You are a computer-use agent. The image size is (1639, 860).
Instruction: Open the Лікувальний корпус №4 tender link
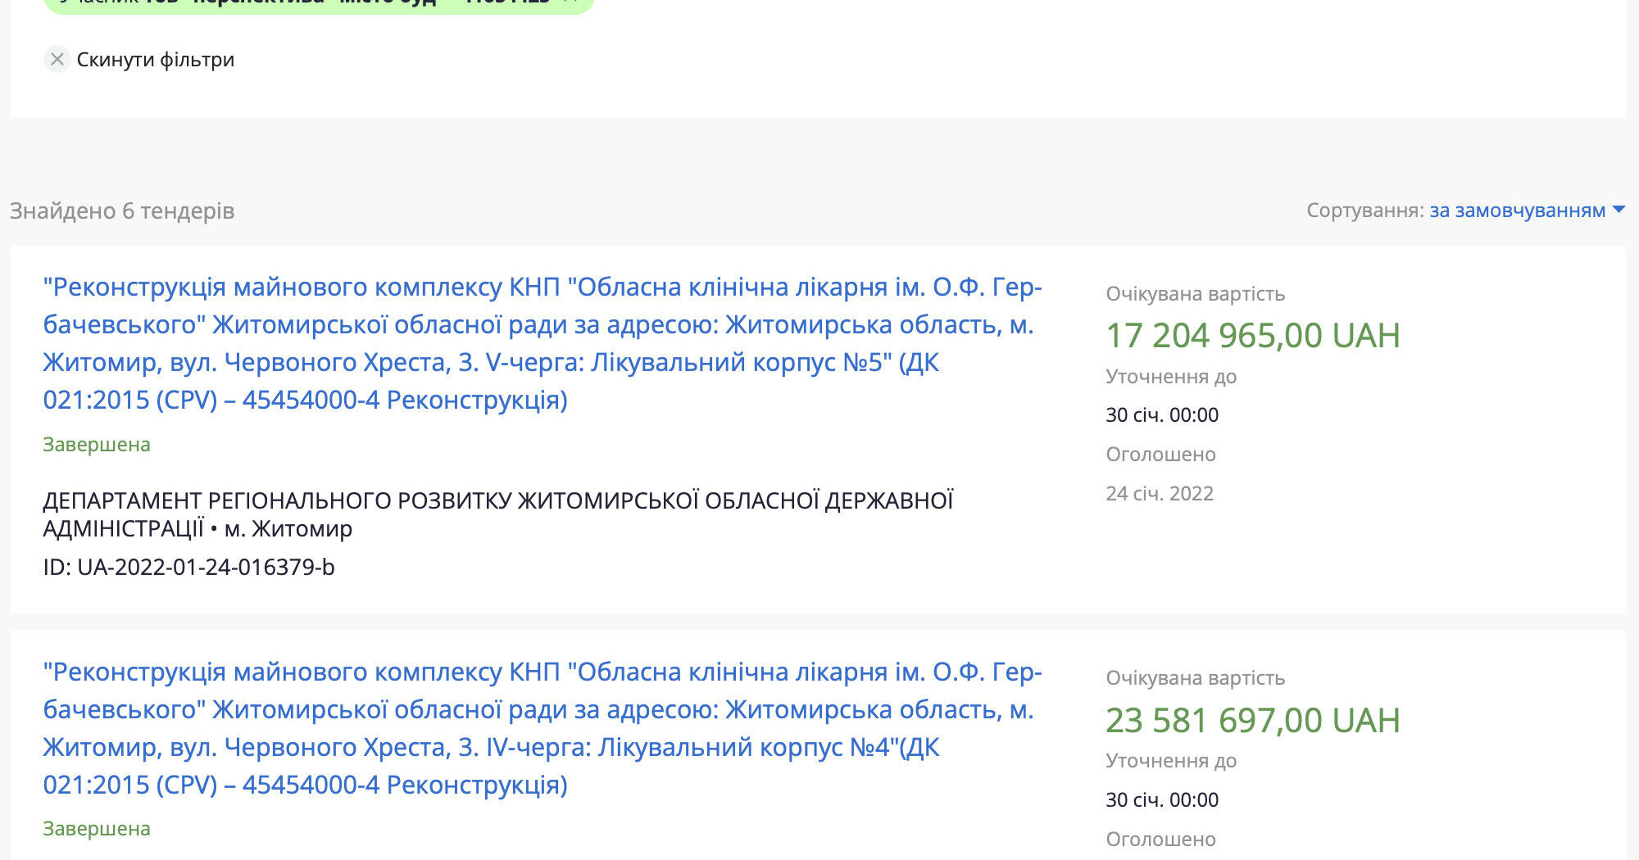coord(543,728)
